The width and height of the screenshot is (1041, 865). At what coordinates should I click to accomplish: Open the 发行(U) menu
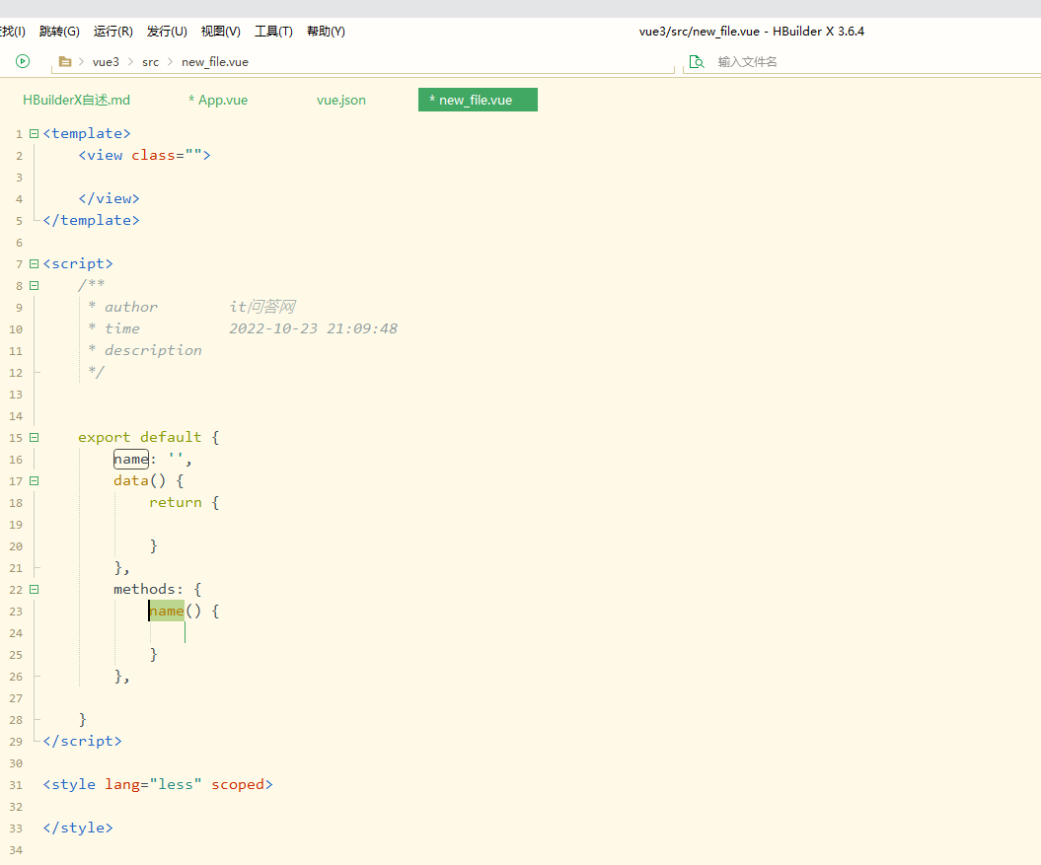click(167, 32)
